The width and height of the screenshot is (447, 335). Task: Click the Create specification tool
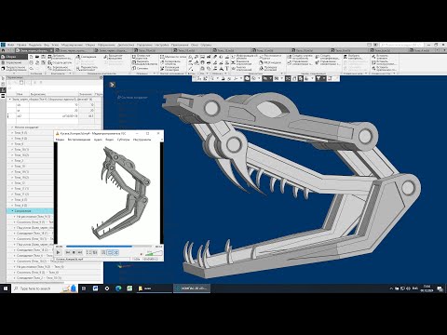click(327, 57)
